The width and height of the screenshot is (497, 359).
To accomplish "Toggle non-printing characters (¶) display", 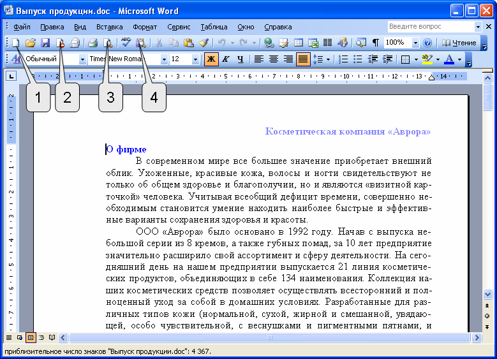I will (376, 43).
